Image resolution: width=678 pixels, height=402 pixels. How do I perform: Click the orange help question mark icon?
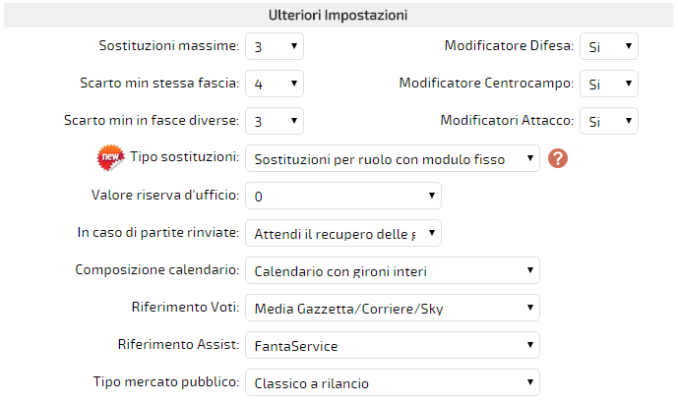point(558,158)
